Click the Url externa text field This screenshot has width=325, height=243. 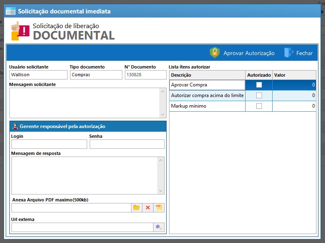(82, 227)
